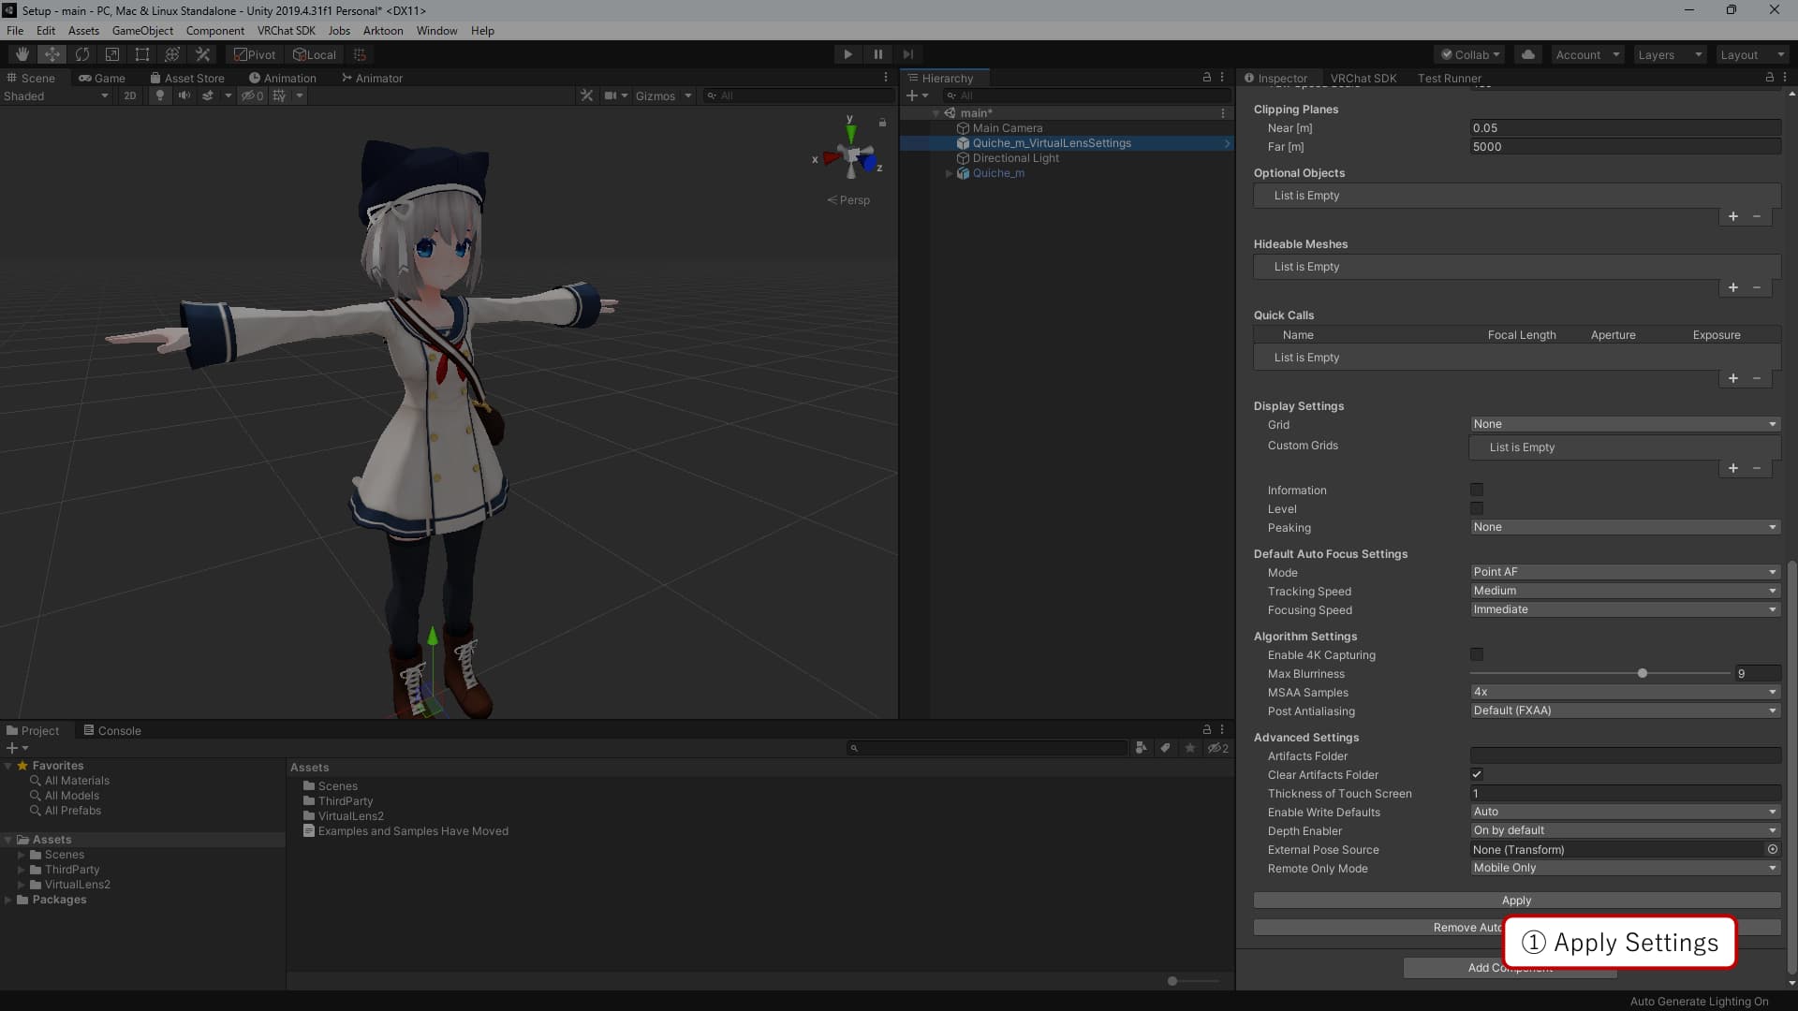Change Auto Focus Mode dropdown
The height and width of the screenshot is (1011, 1798).
point(1625,572)
